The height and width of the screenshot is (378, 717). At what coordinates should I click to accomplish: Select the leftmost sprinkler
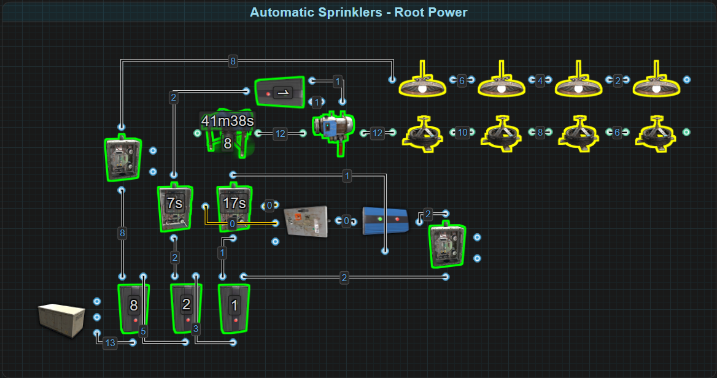tap(422, 133)
